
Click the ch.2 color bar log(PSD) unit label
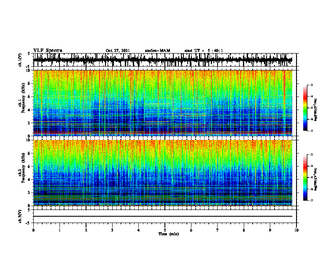click(316, 180)
